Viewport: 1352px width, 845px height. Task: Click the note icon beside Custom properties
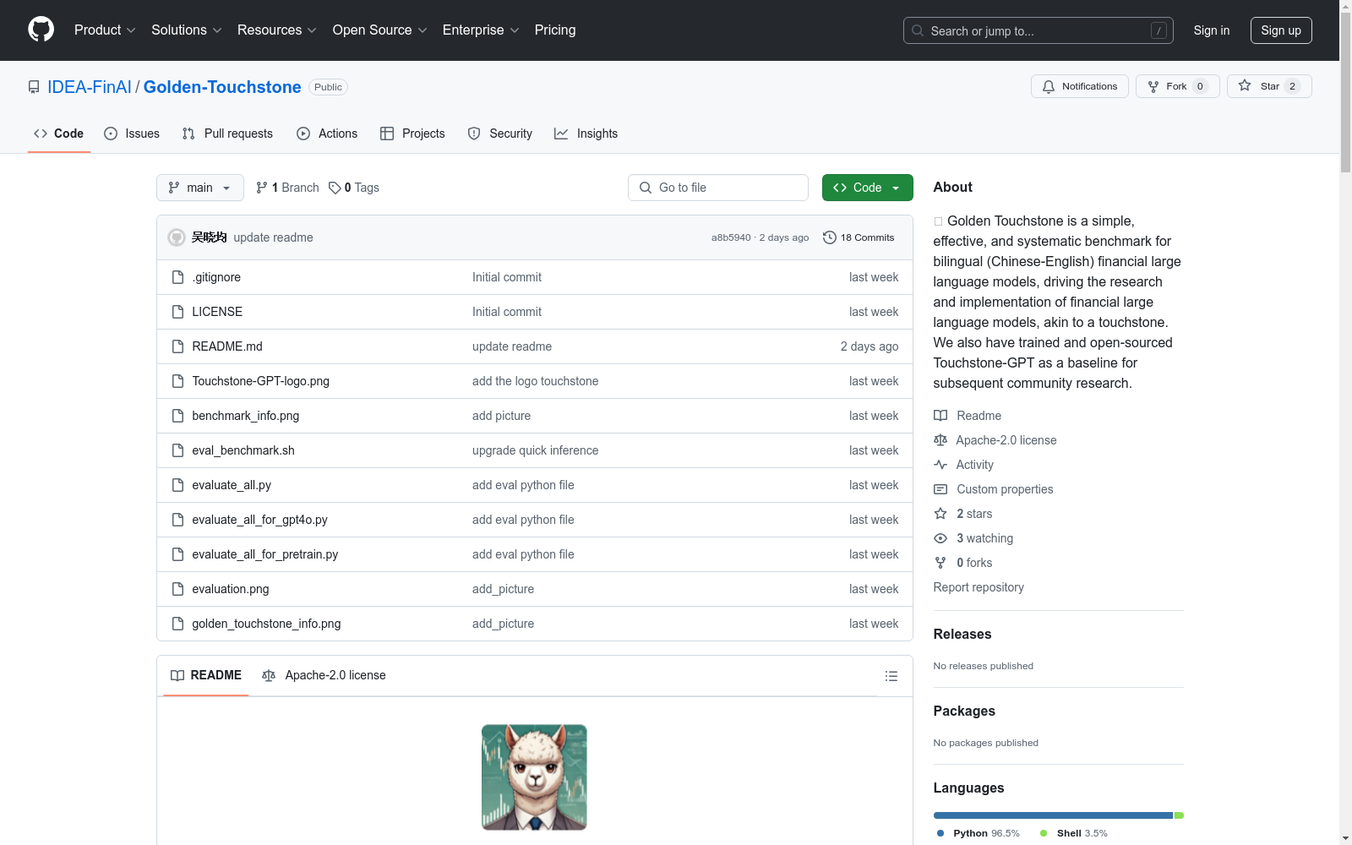tap(940, 489)
